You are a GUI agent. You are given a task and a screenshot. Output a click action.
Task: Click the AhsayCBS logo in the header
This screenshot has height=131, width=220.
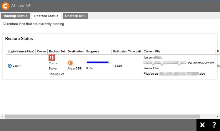(x=6, y=6)
